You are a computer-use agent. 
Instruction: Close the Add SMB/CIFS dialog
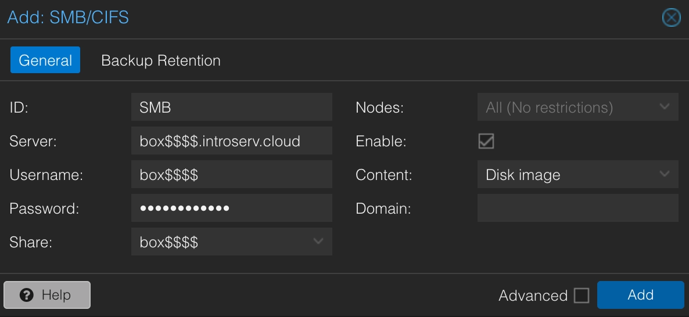click(671, 18)
